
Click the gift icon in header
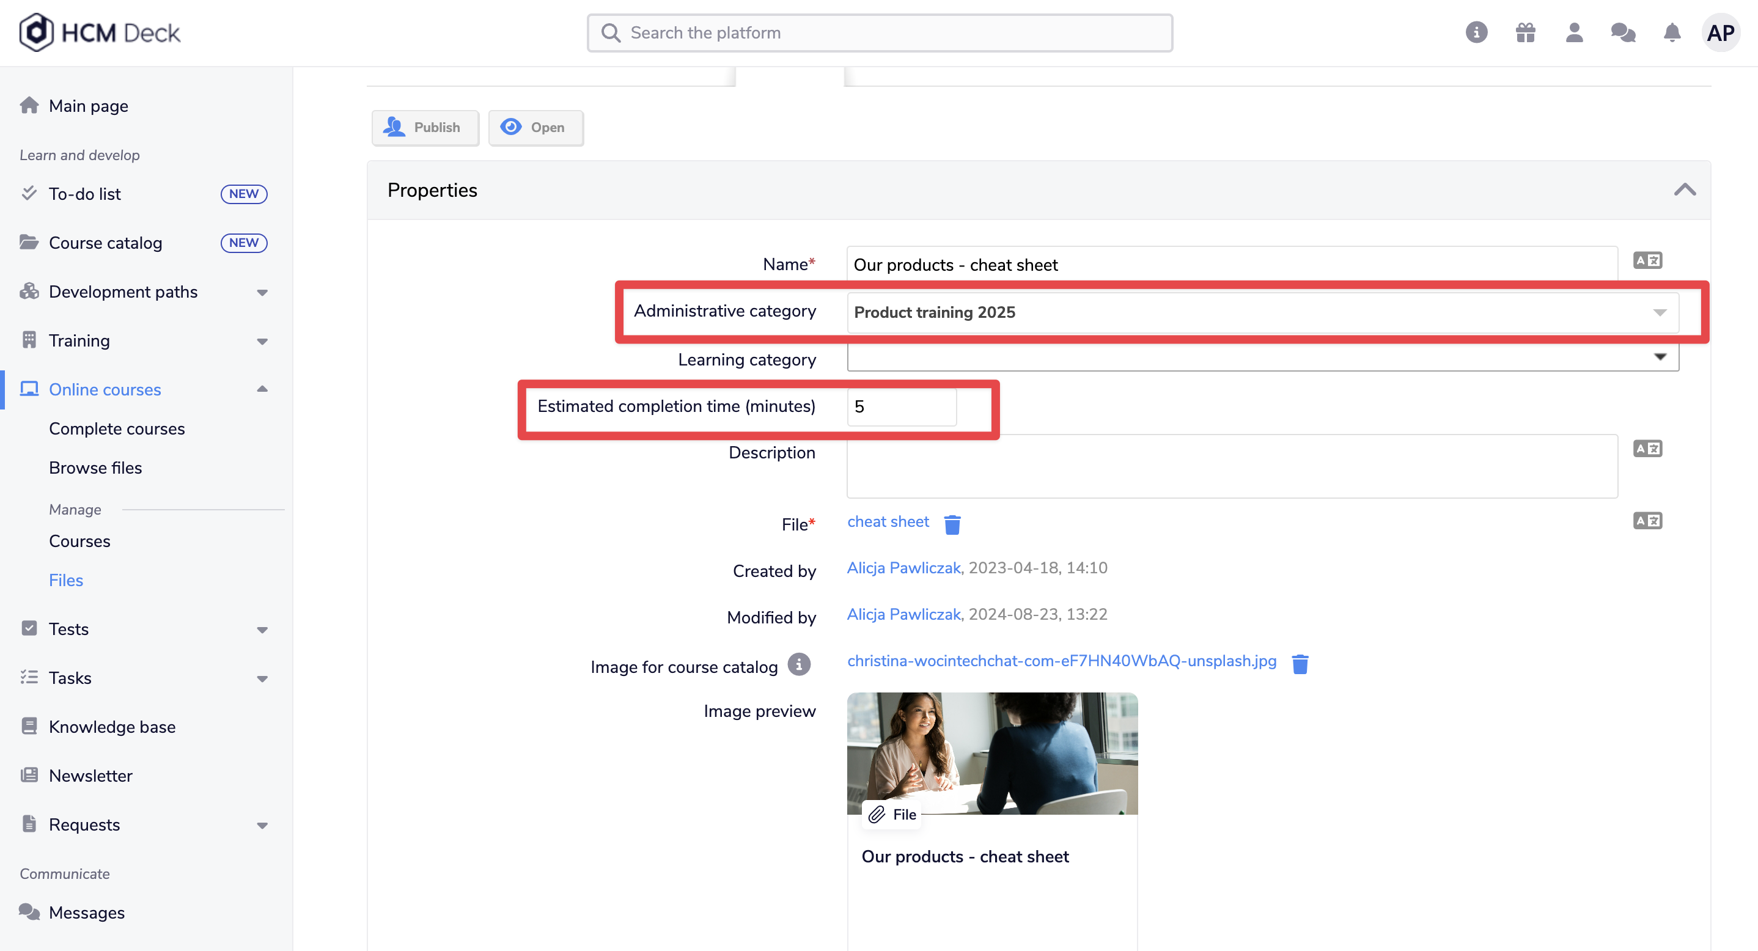click(1525, 33)
